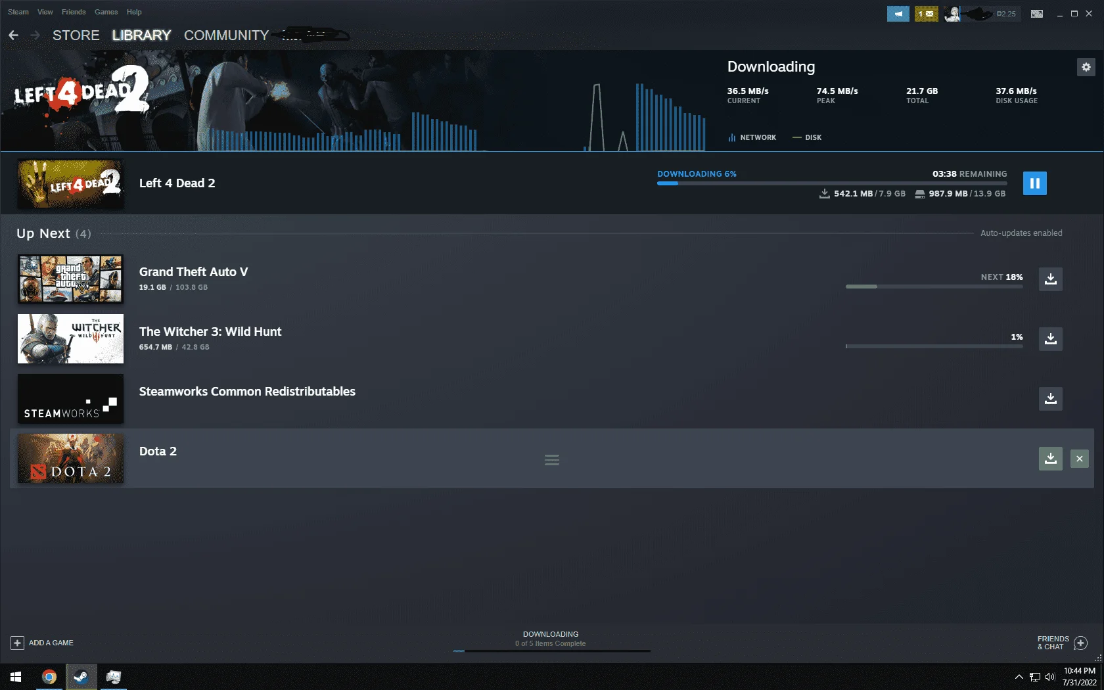
Task: Open the Steamworks thumbnail
Action: tap(70, 398)
